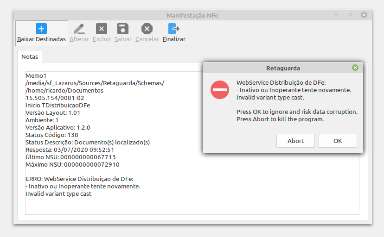
Task: Click dialog text 'Press OK to ignore and risk data corruption.'
Action: click(x=297, y=112)
